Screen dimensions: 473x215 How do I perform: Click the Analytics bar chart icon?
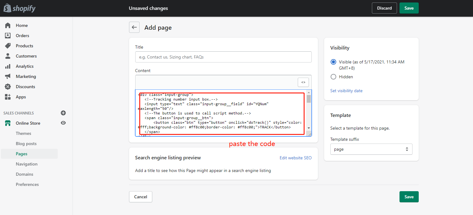point(8,66)
